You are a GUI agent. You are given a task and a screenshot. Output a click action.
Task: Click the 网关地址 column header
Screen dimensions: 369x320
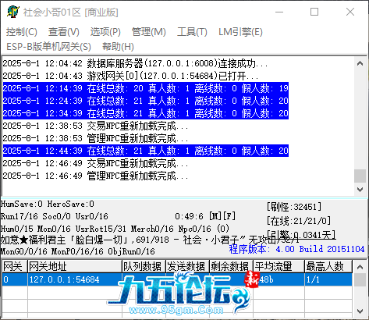tap(75, 266)
